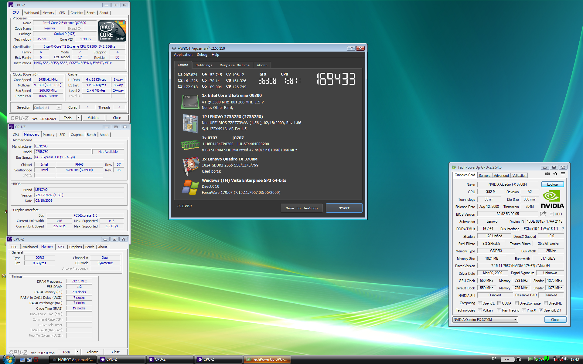Open the GPU-Z hamburger menu

[x=563, y=174]
